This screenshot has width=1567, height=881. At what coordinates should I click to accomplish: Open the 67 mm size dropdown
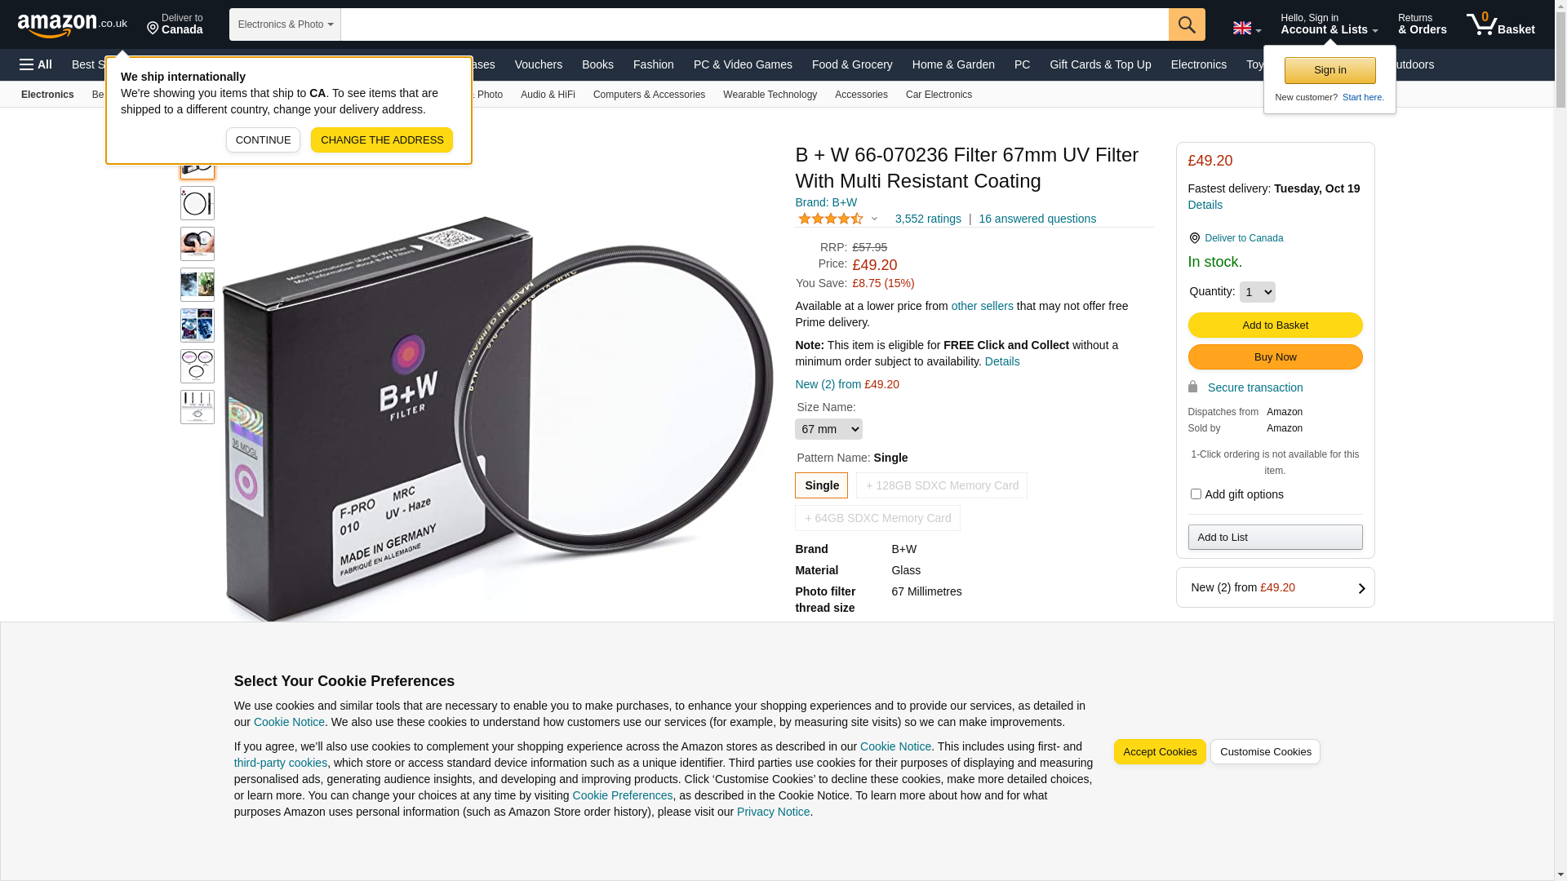pos(828,429)
